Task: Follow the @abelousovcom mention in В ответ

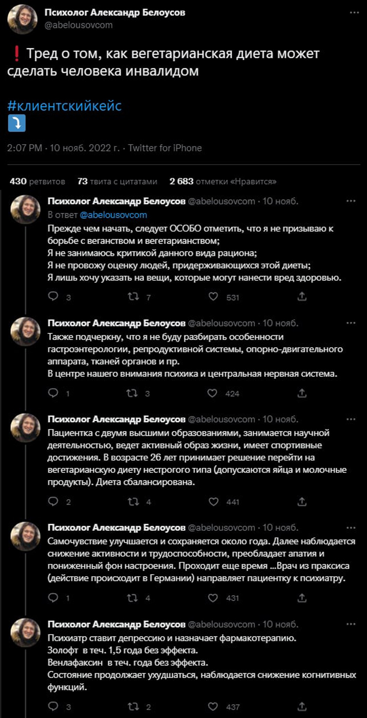Action: (x=113, y=215)
